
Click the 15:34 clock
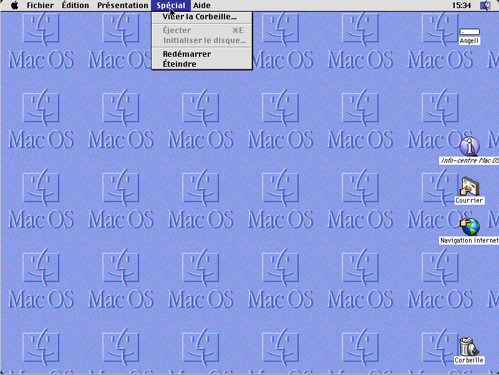pyautogui.click(x=462, y=6)
